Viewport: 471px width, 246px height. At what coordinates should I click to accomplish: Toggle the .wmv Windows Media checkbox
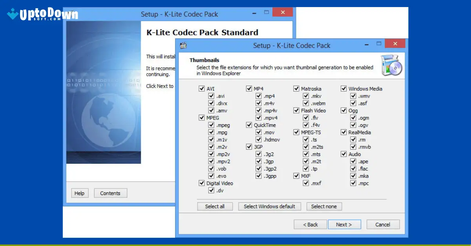[x=353, y=96]
